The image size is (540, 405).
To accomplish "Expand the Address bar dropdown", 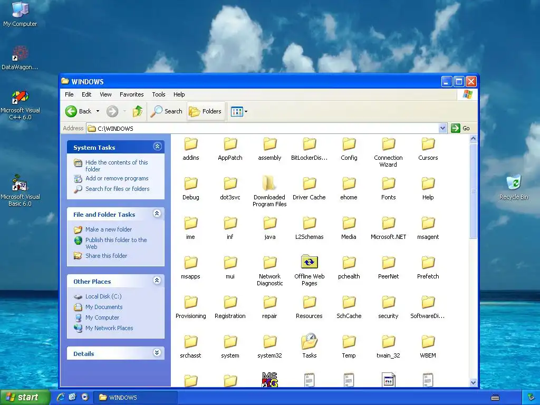I will pos(442,128).
